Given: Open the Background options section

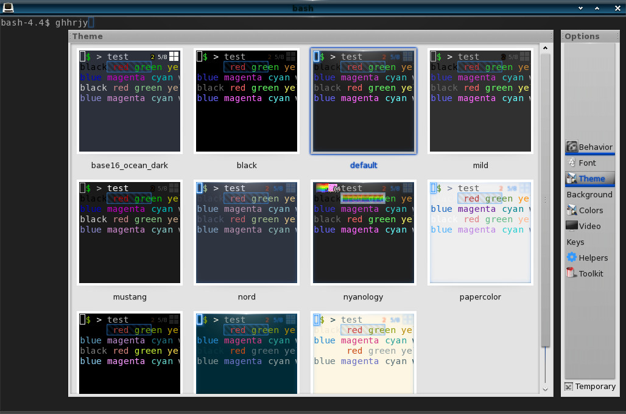Looking at the screenshot, I should pyautogui.click(x=589, y=194).
